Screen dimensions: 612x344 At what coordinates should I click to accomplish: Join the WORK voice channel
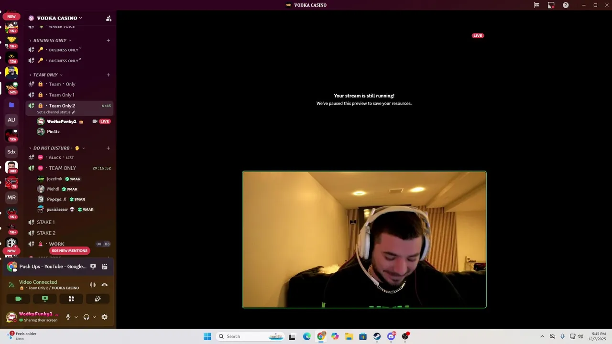tap(69, 244)
